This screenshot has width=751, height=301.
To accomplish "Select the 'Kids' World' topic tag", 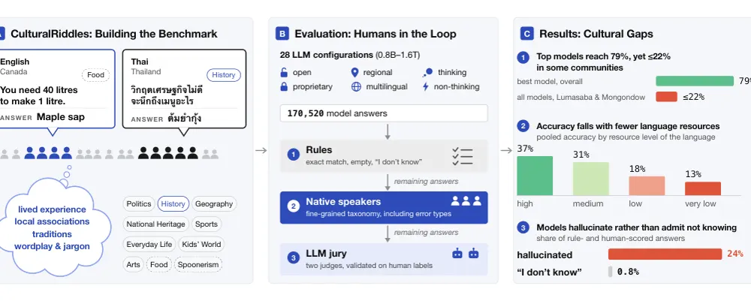I will (x=201, y=245).
